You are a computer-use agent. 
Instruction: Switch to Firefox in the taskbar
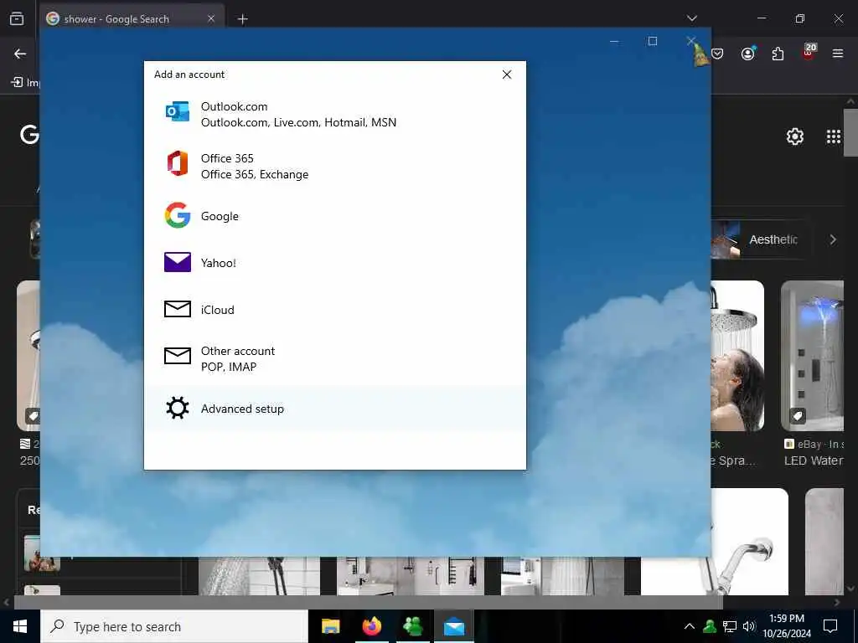(x=371, y=626)
